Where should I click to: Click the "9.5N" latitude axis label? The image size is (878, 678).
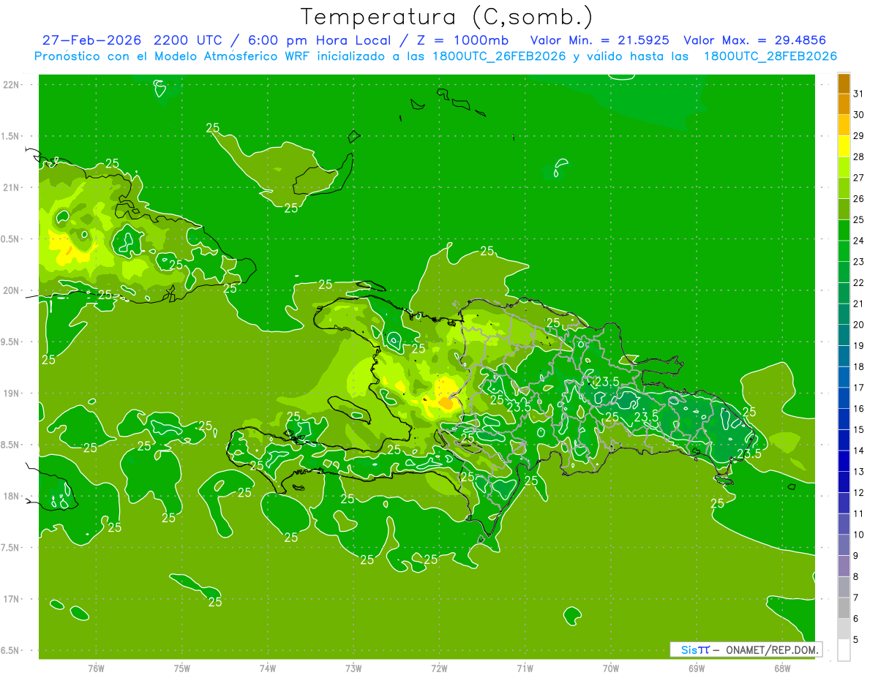point(11,342)
